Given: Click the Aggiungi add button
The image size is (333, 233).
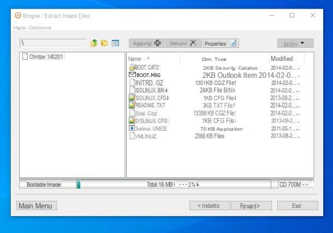Looking at the screenshot, I should 147,43.
